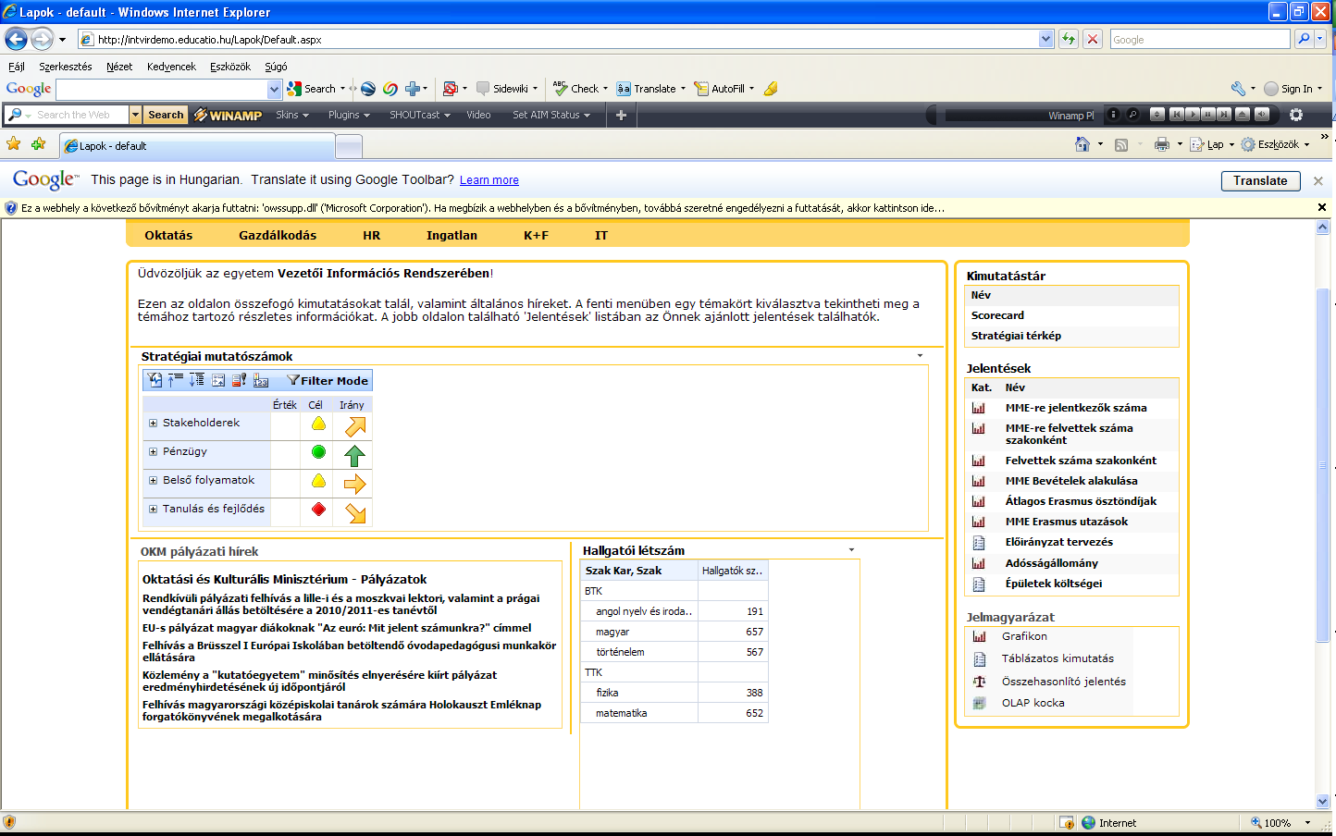Close the yellow add-on information bar
The width and height of the screenshot is (1336, 836).
pos(1322,207)
